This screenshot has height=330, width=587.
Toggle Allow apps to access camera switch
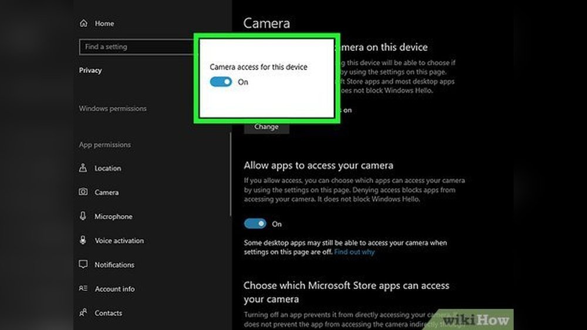click(255, 223)
